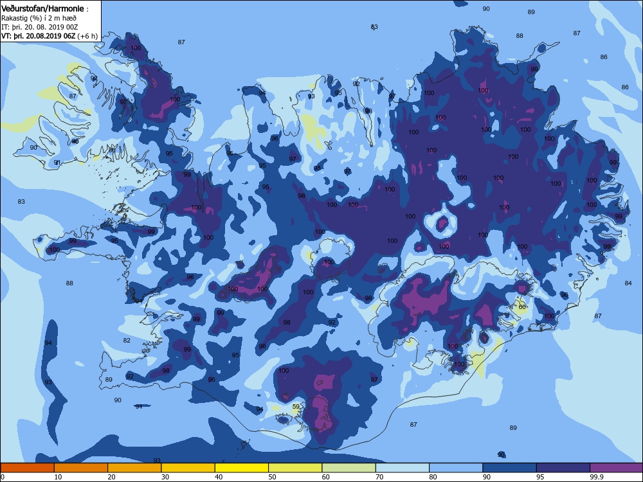This screenshot has height=482, width=643.
Task: Click the '59' humidity value on the map
Action: coord(296,407)
